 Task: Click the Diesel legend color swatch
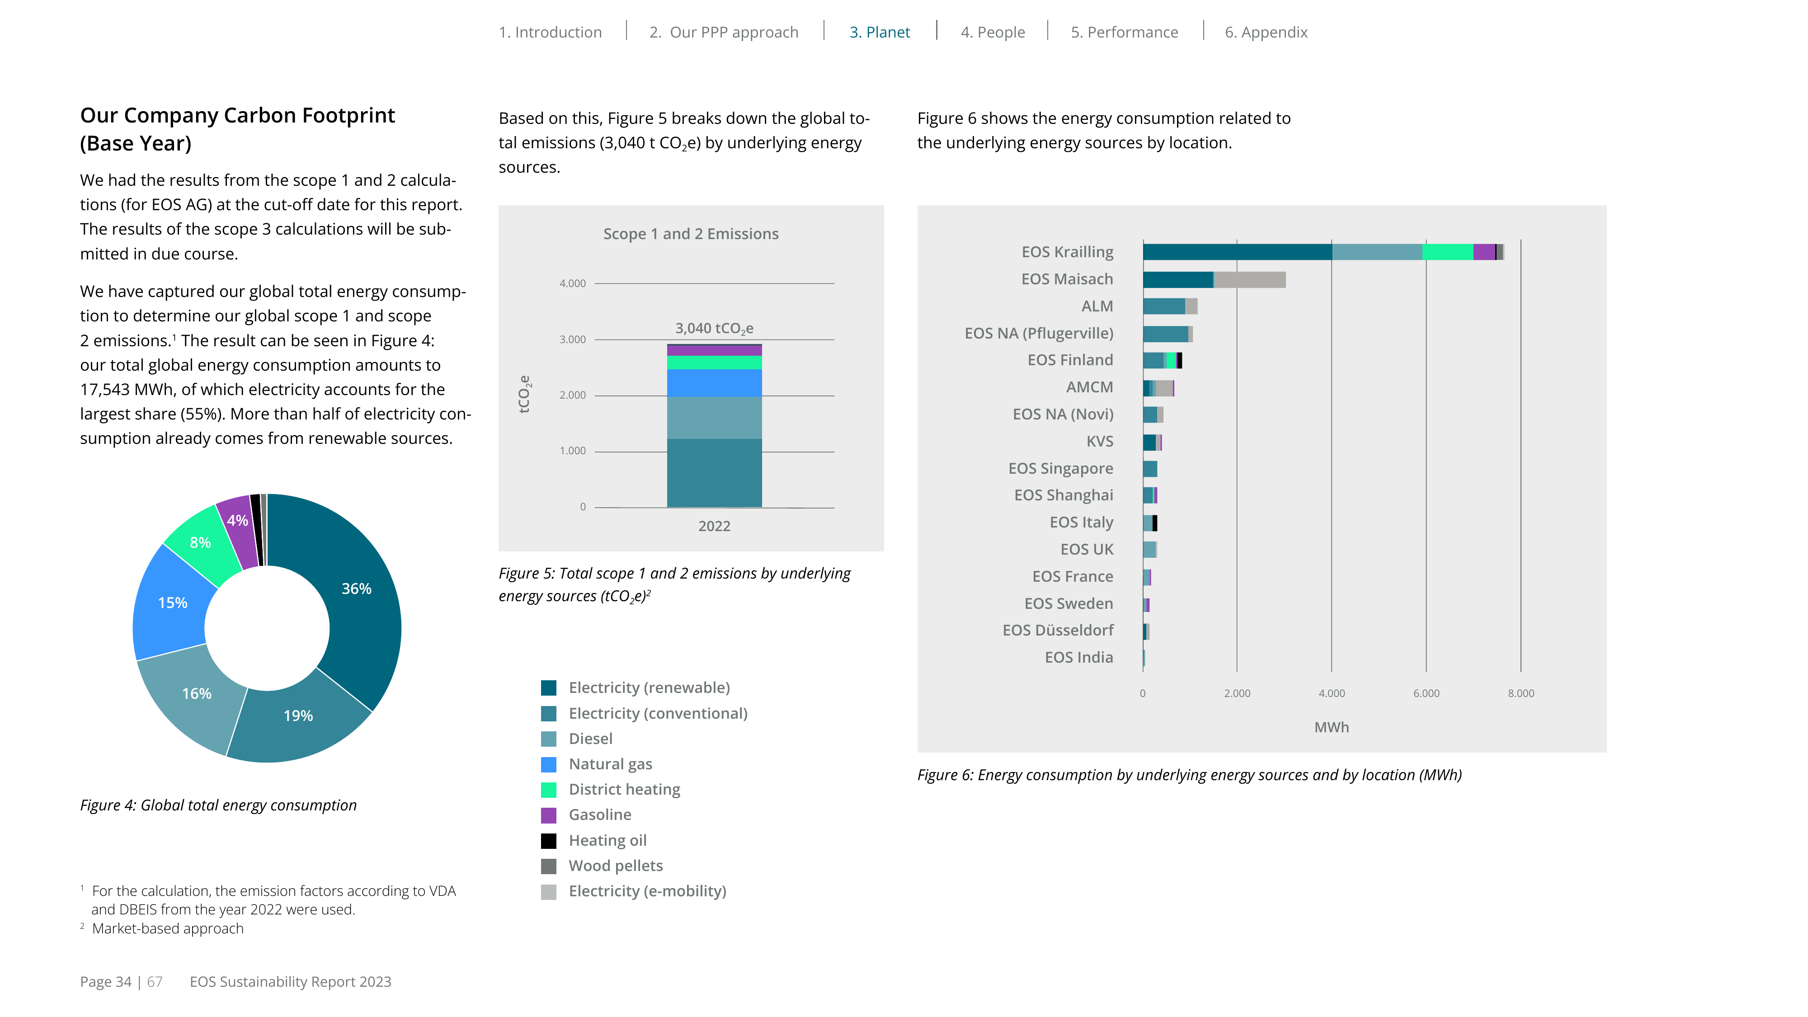tap(549, 739)
